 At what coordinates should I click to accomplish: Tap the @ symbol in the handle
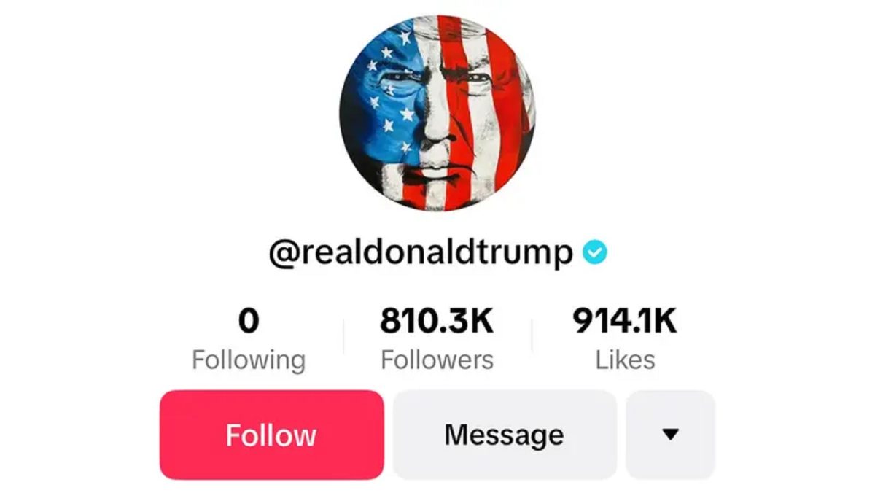(x=281, y=254)
